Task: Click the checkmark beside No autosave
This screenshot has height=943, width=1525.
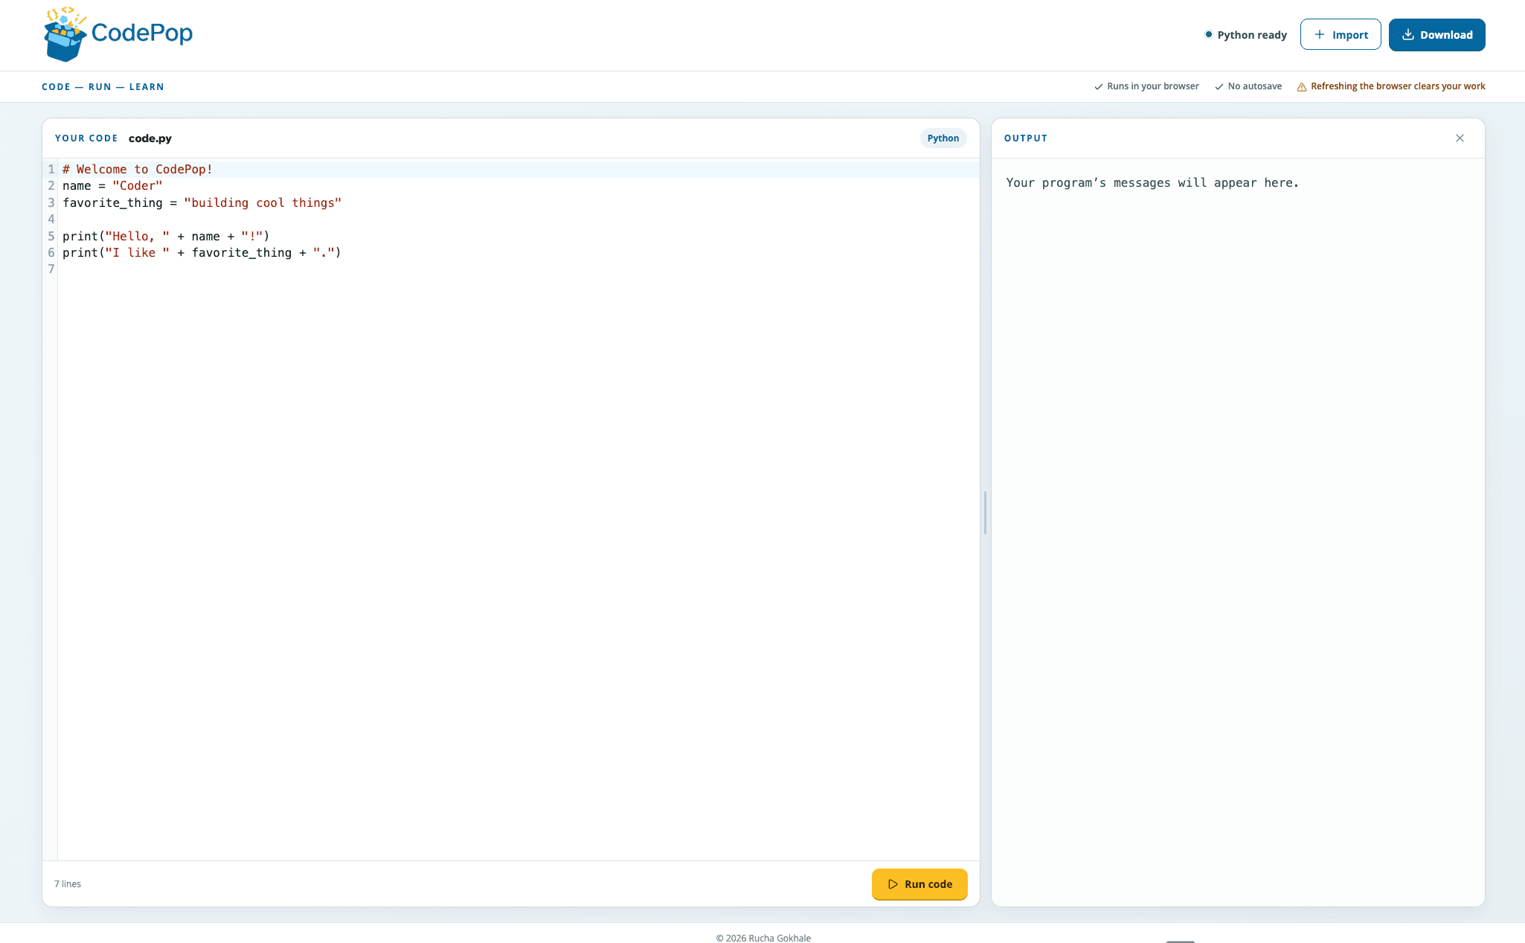Action: (1219, 86)
